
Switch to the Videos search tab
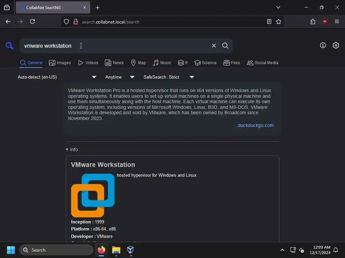click(88, 63)
